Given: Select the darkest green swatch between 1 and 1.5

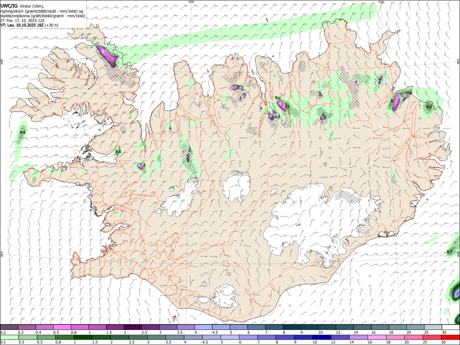Looking at the screenshot, I should [83, 337].
